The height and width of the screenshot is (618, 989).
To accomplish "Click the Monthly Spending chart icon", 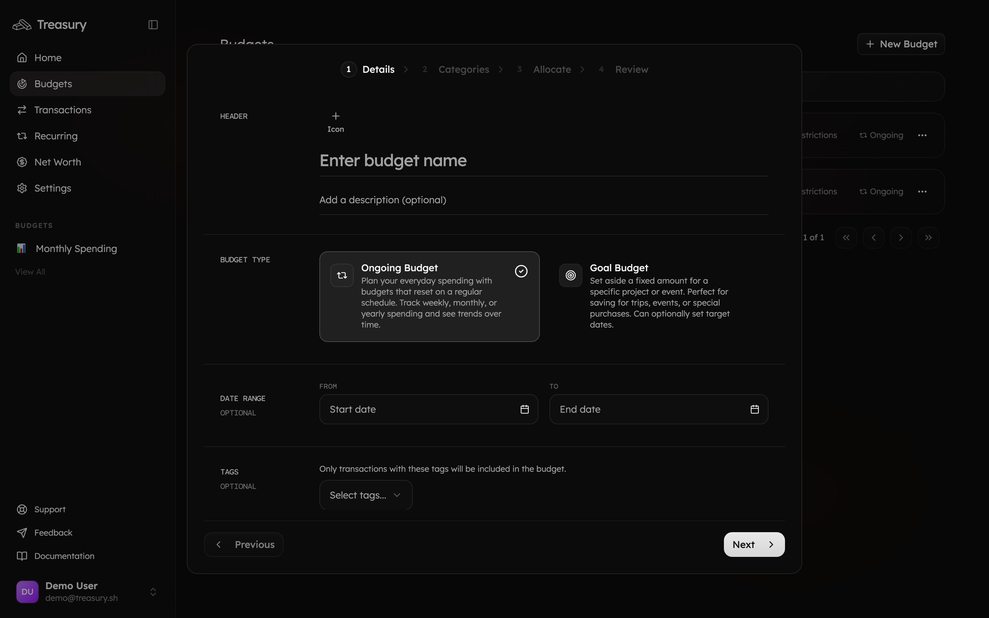I will tap(21, 249).
